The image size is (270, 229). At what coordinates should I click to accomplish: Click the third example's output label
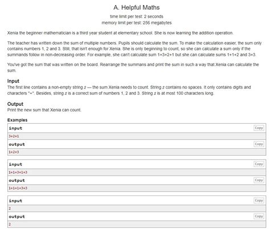(x=17, y=216)
